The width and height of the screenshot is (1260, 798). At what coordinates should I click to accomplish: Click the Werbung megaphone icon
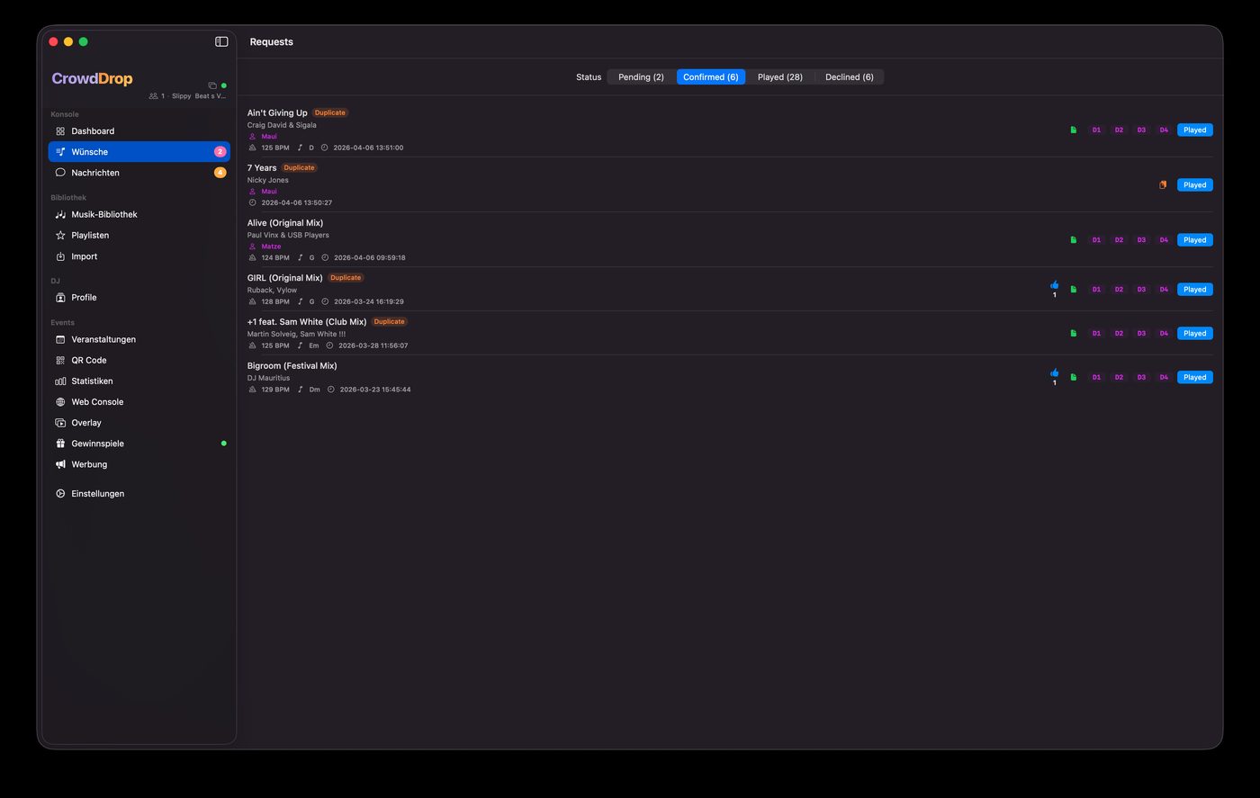pos(60,464)
